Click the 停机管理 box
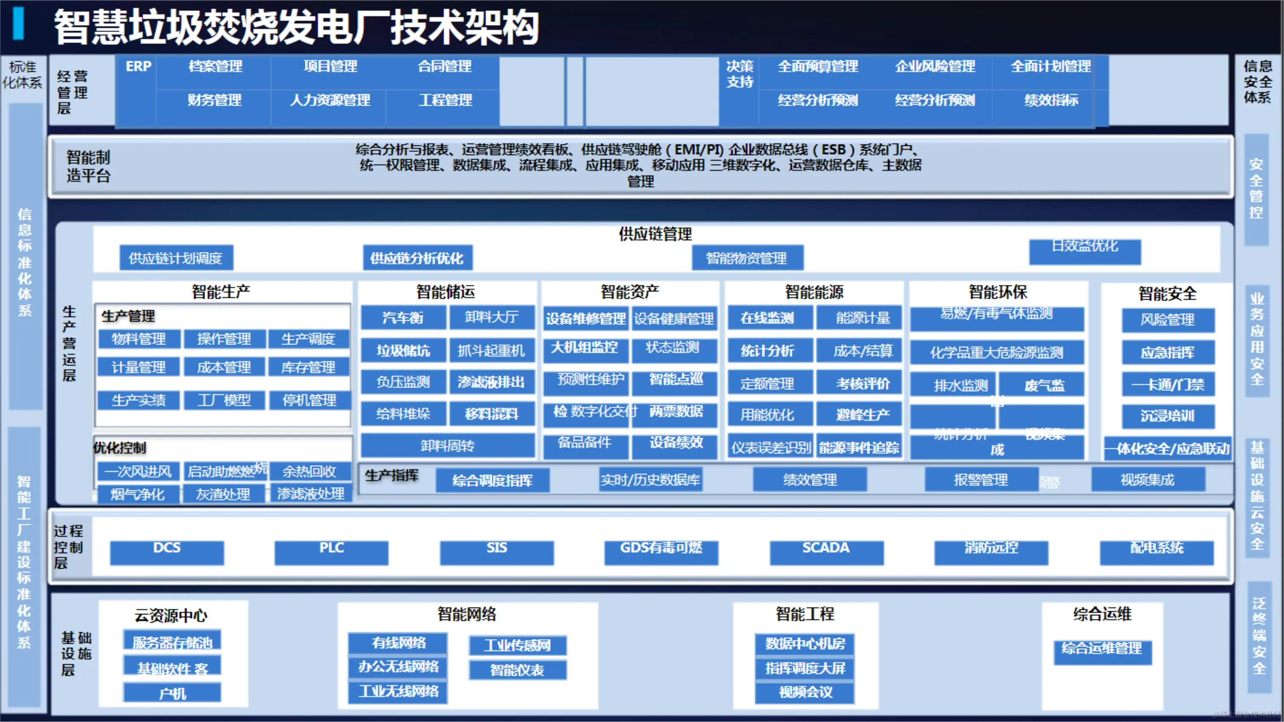Viewport: 1284px width, 722px height. (x=310, y=400)
